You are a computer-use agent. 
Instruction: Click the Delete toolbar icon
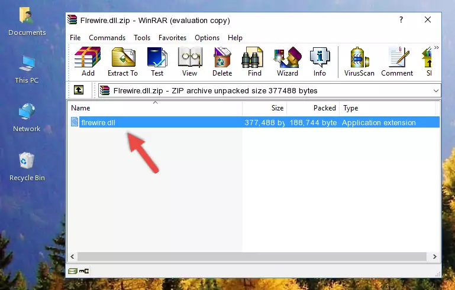(222, 61)
